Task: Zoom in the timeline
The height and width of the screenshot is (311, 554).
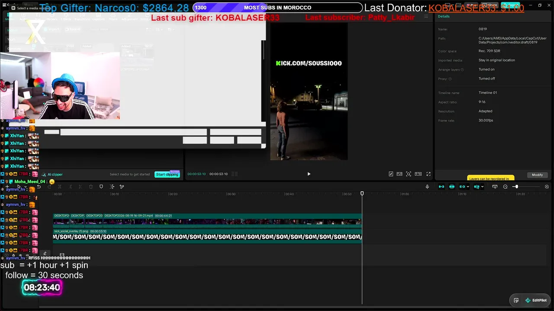Action: 547,187
